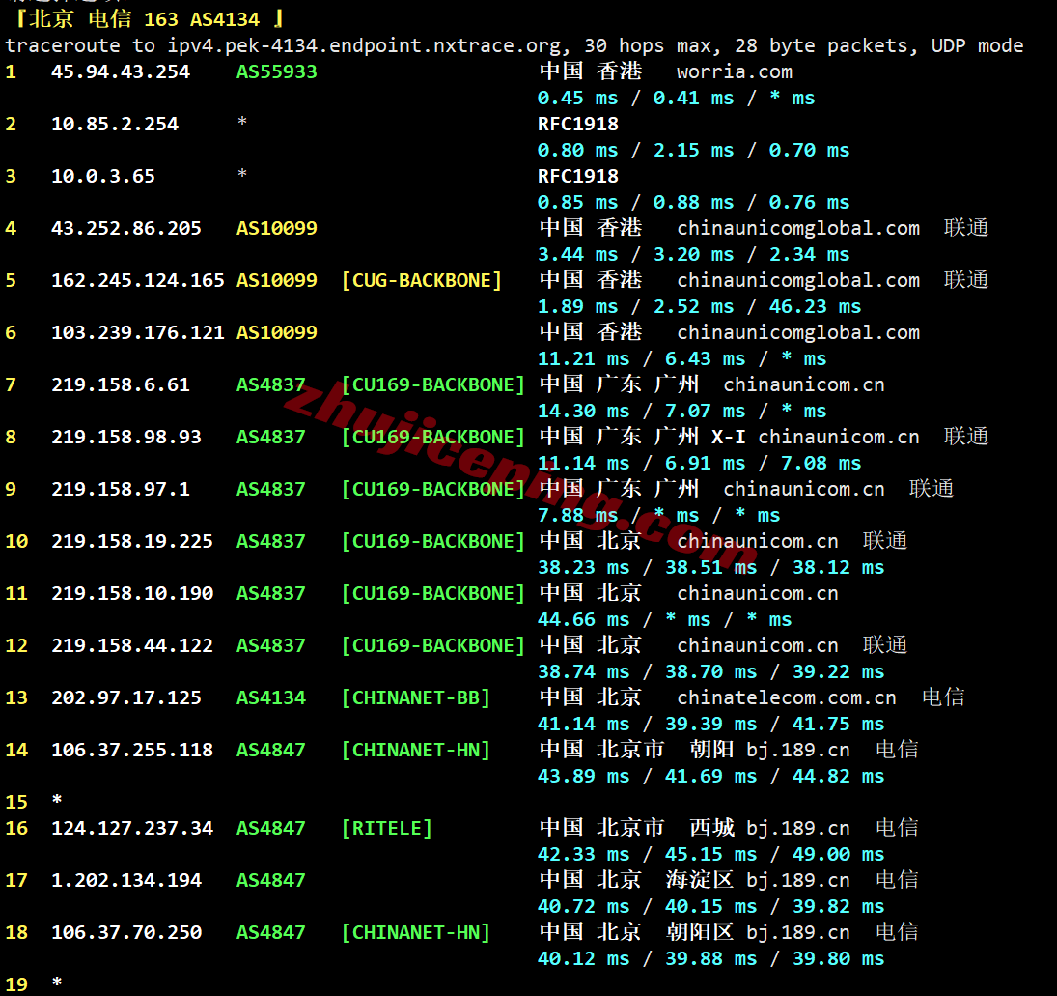Click the 44.66 ms latency value
This screenshot has width=1057, height=996.
point(583,619)
